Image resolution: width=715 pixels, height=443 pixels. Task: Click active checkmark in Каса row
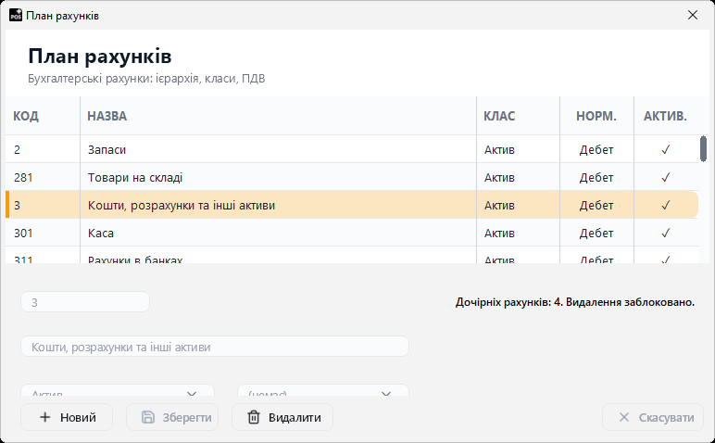click(x=665, y=234)
